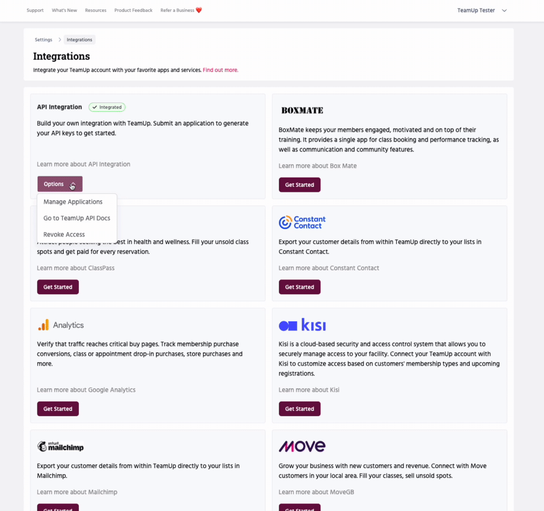The width and height of the screenshot is (544, 511).
Task: Click the BoxMate logo
Action: coord(302,111)
